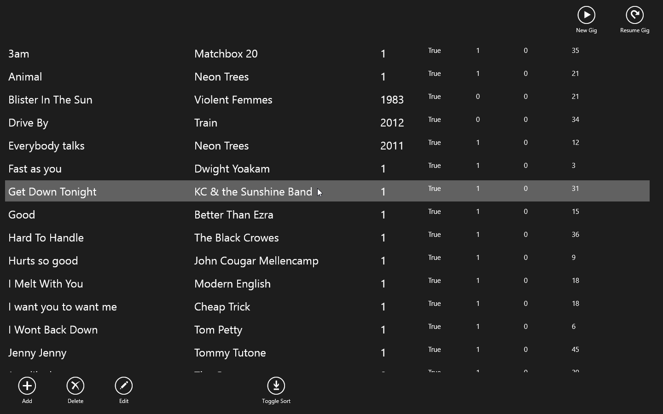663x414 pixels.
Task: Open the Edit pencil icon
Action: tap(124, 386)
